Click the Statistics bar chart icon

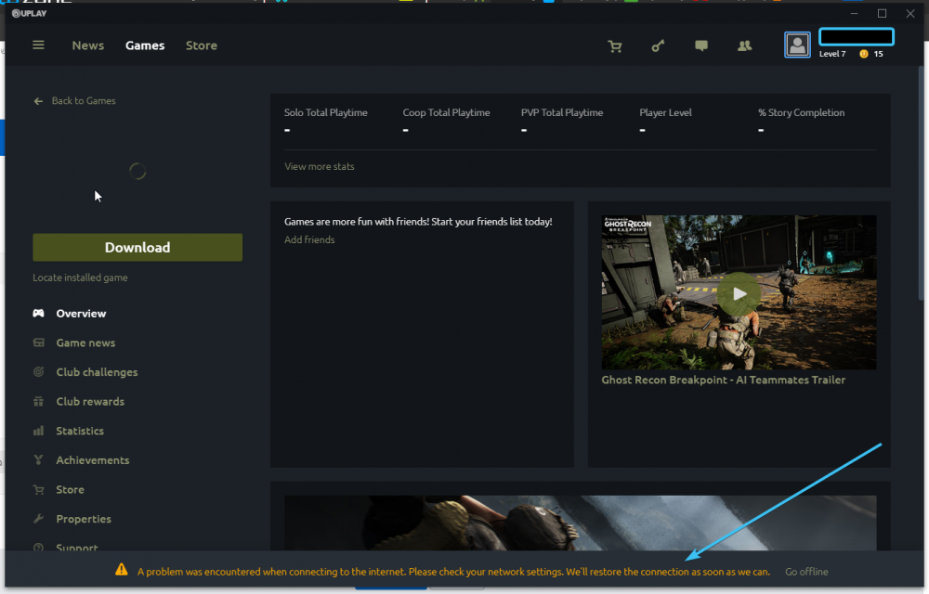click(x=38, y=430)
